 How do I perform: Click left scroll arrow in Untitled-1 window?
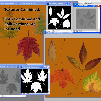click(5, 96)
